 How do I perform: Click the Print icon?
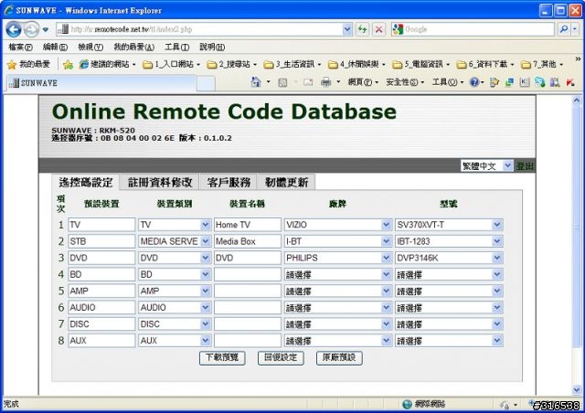pyautogui.click(x=325, y=82)
